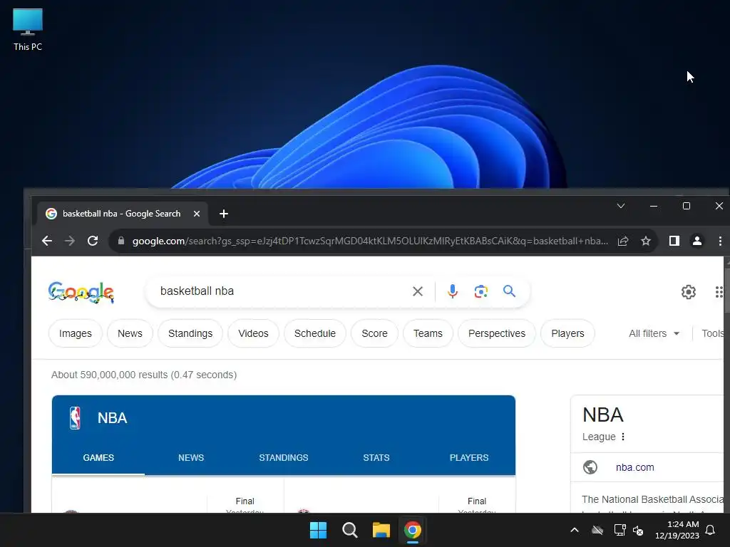The height and width of the screenshot is (547, 730).
Task: Select the Videos filter chip
Action: click(x=253, y=333)
